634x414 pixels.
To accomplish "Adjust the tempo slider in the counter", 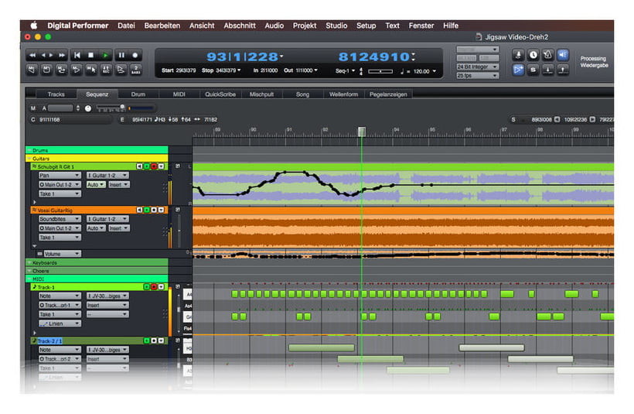I will [380, 71].
